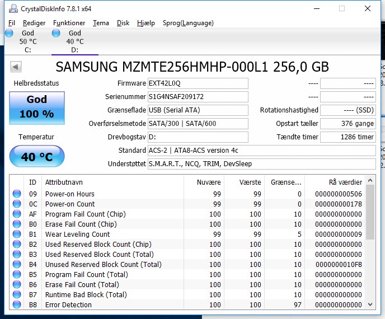Select the Wear Leveling Count attribute name
Screen dimensions: 385x319
[x=78, y=234]
